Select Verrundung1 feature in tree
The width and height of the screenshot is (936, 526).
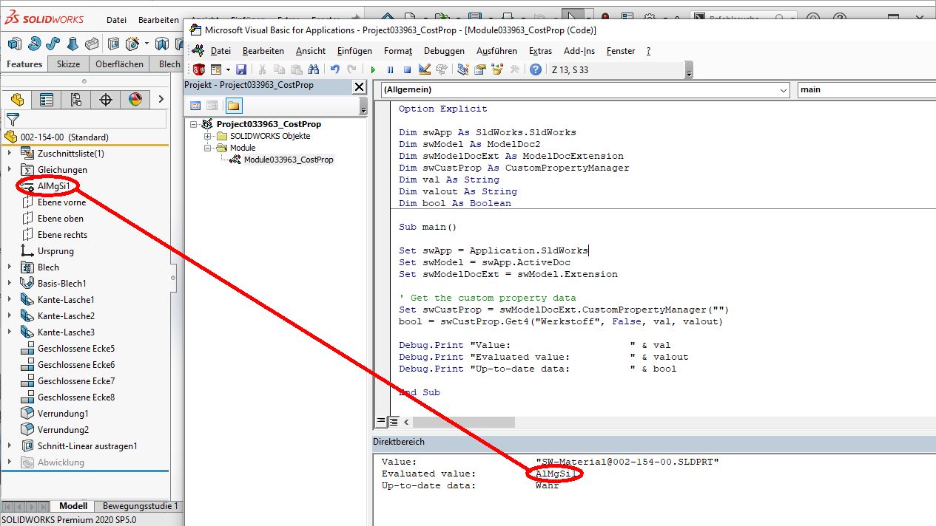(x=63, y=413)
